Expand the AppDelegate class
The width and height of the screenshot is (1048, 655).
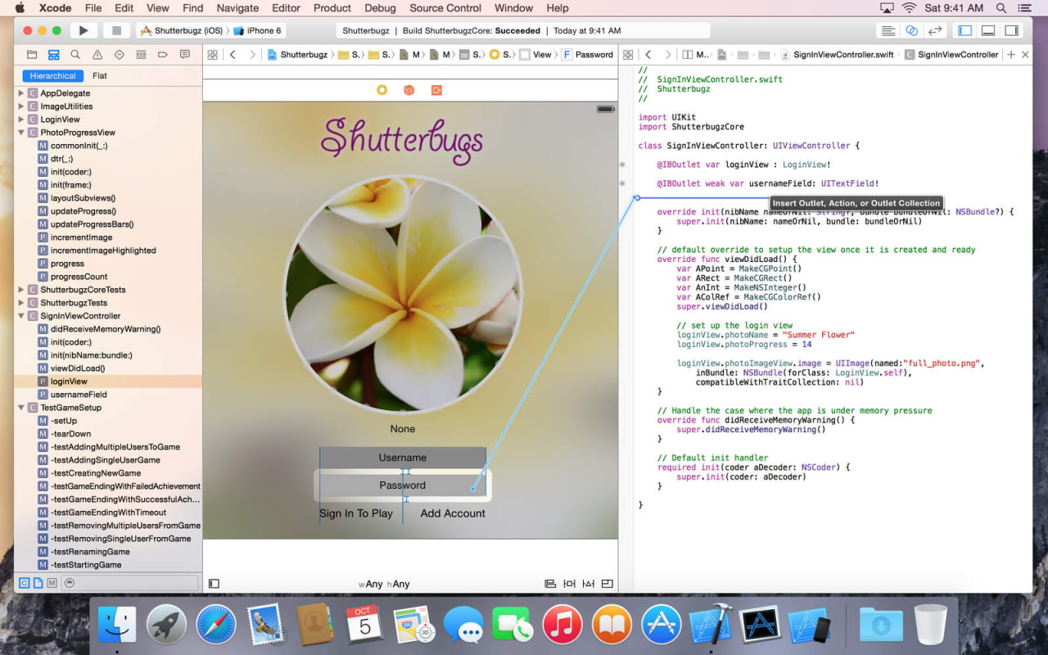21,93
